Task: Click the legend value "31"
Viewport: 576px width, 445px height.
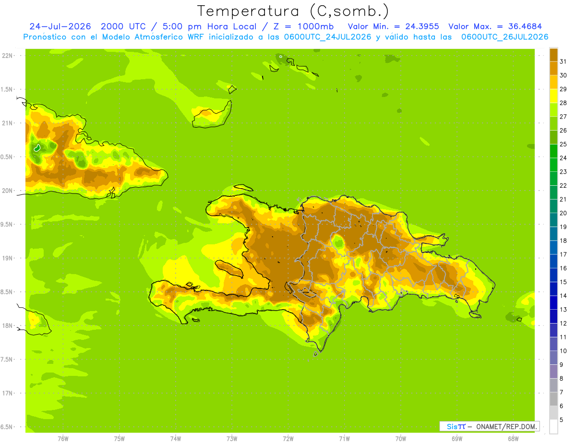Action: pos(564,61)
